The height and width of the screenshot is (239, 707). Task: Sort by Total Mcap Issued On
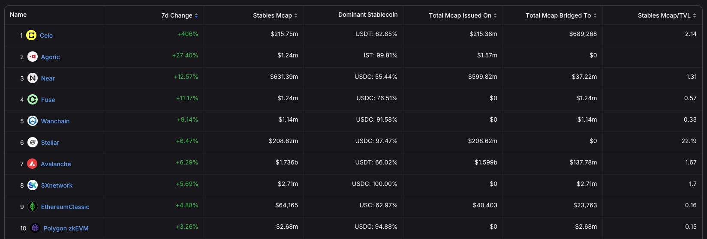click(463, 15)
